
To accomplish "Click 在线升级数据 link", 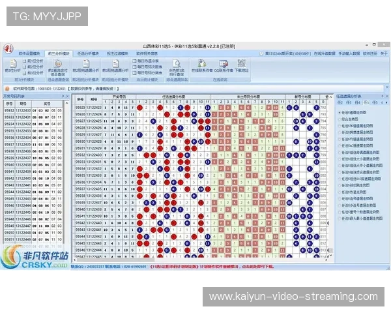I will coord(323,52).
